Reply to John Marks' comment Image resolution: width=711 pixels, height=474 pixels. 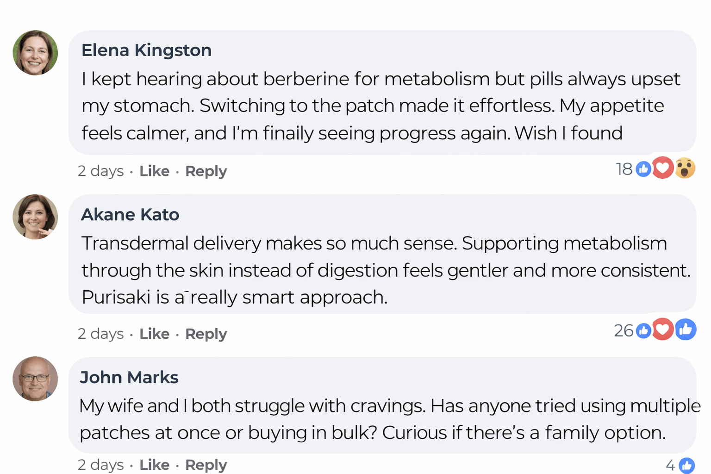[x=206, y=465]
